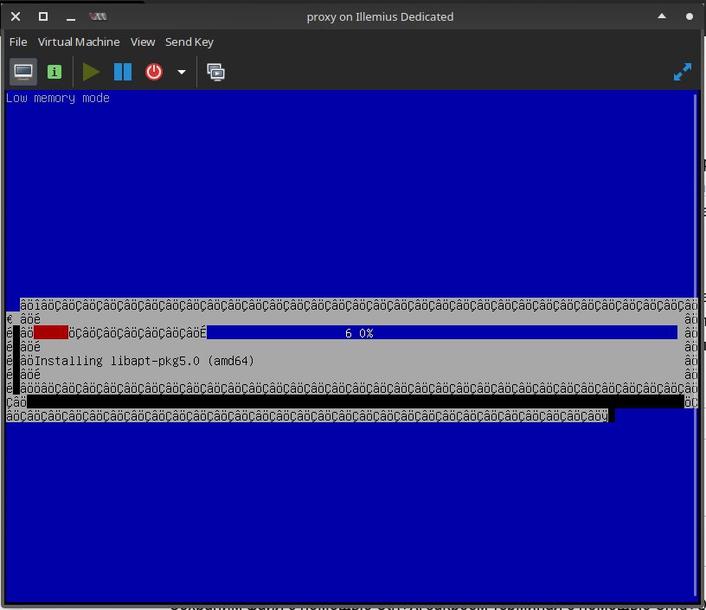The width and height of the screenshot is (706, 610).
Task: Open the Send Key menu
Action: point(189,42)
